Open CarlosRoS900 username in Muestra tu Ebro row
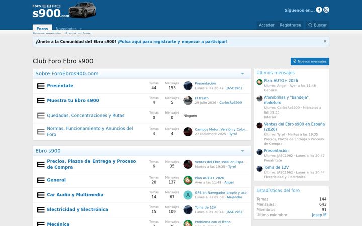Screen dimensions: 362x226 point(230,103)
